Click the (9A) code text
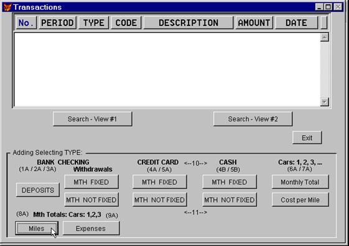 [x=112, y=215]
